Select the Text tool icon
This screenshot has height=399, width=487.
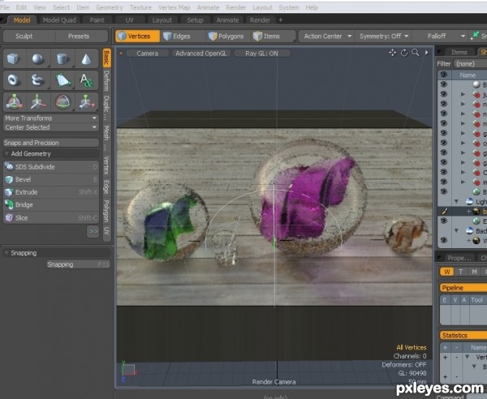pos(86,80)
